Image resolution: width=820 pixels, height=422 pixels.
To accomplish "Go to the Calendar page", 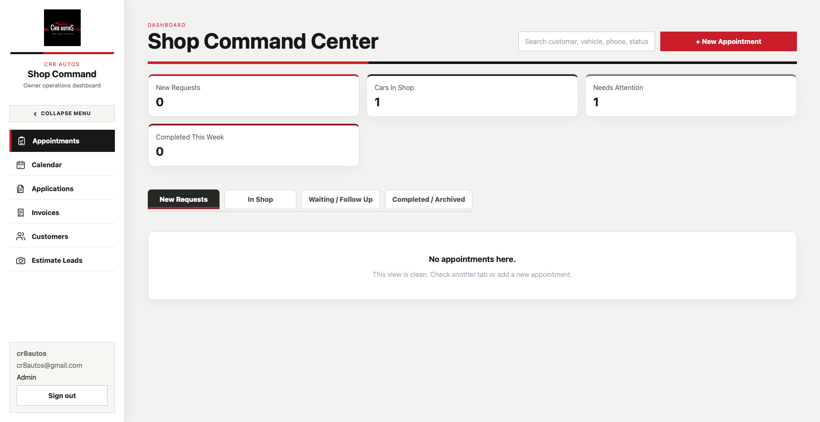I will click(x=62, y=165).
